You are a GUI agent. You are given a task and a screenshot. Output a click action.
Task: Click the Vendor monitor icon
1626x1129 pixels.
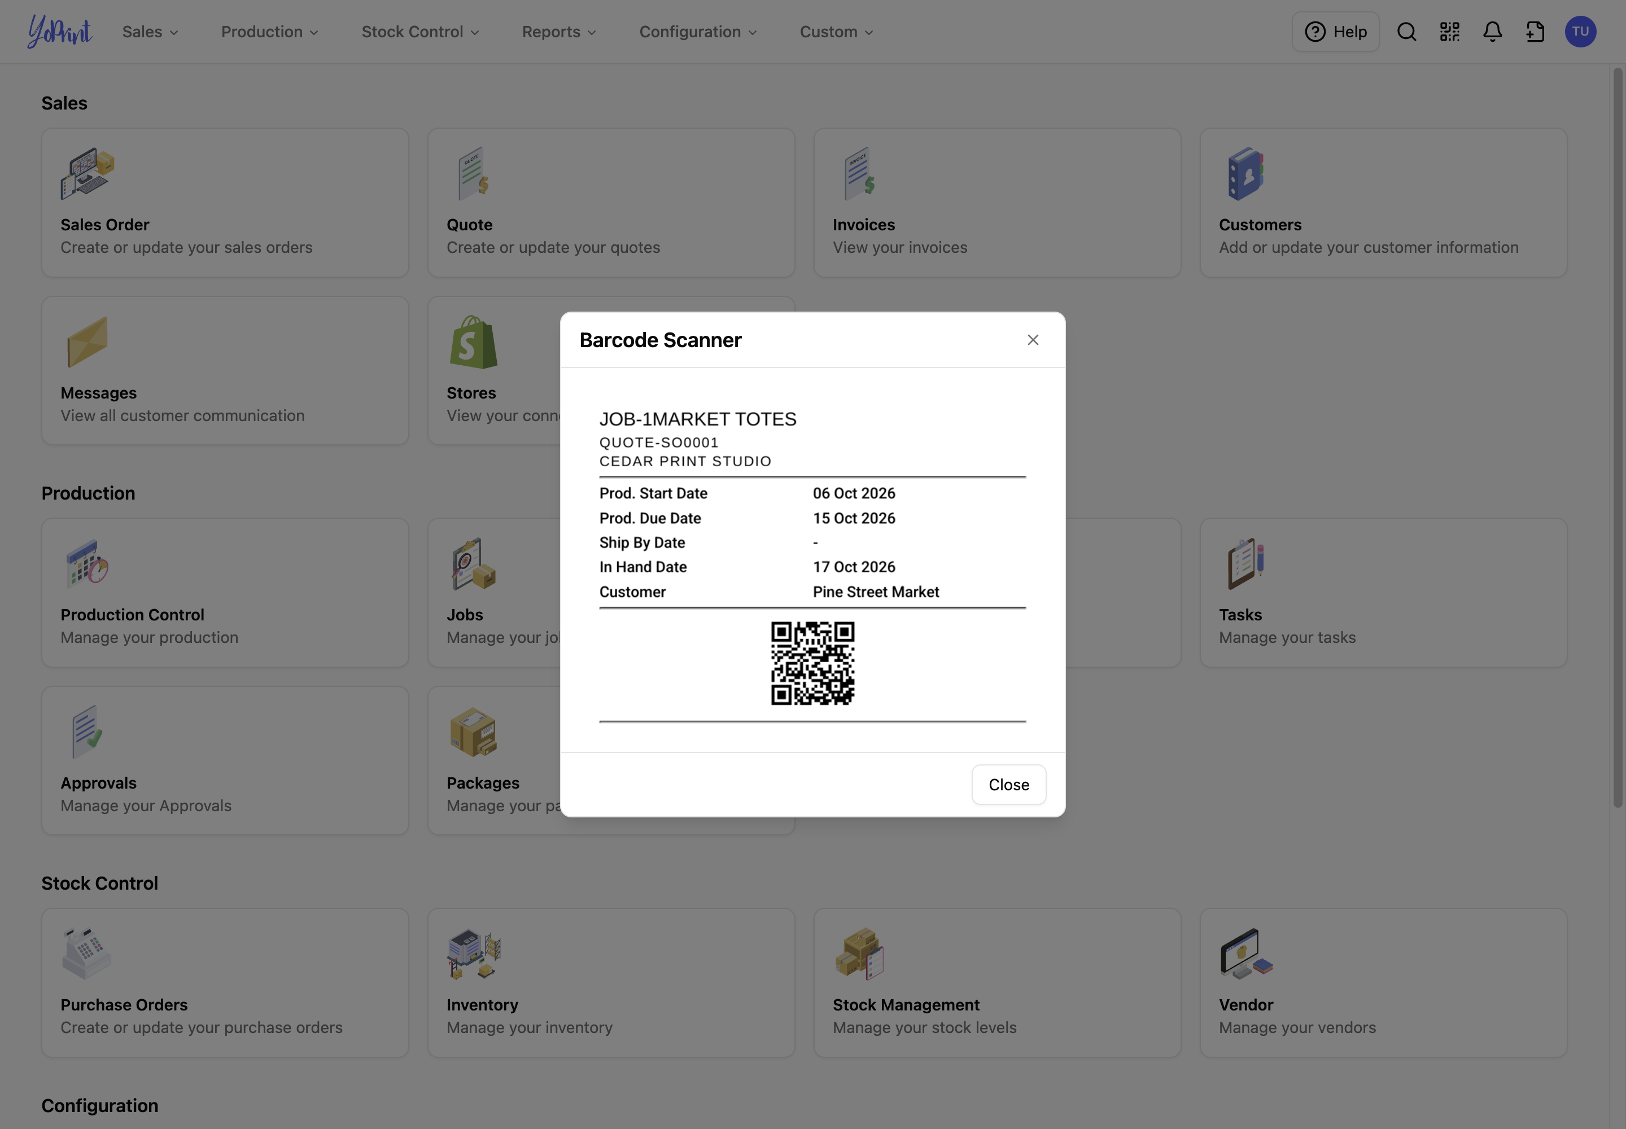click(1246, 953)
